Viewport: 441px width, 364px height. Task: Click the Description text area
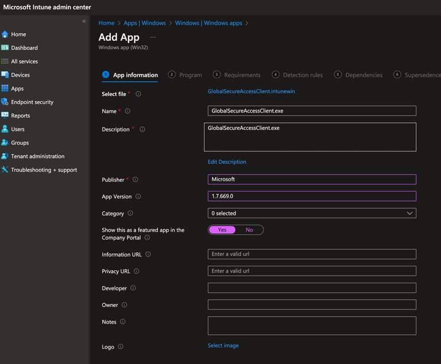310,137
